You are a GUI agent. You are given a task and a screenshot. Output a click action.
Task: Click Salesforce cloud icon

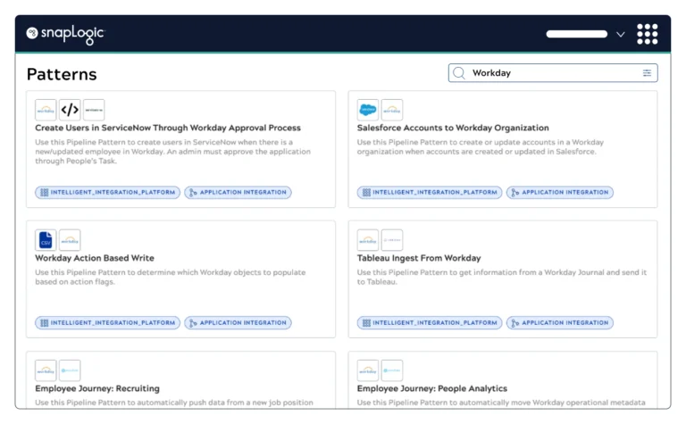(x=368, y=110)
